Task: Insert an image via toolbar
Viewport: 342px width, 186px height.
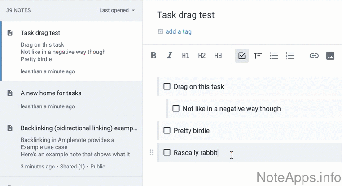Action: (x=330, y=56)
